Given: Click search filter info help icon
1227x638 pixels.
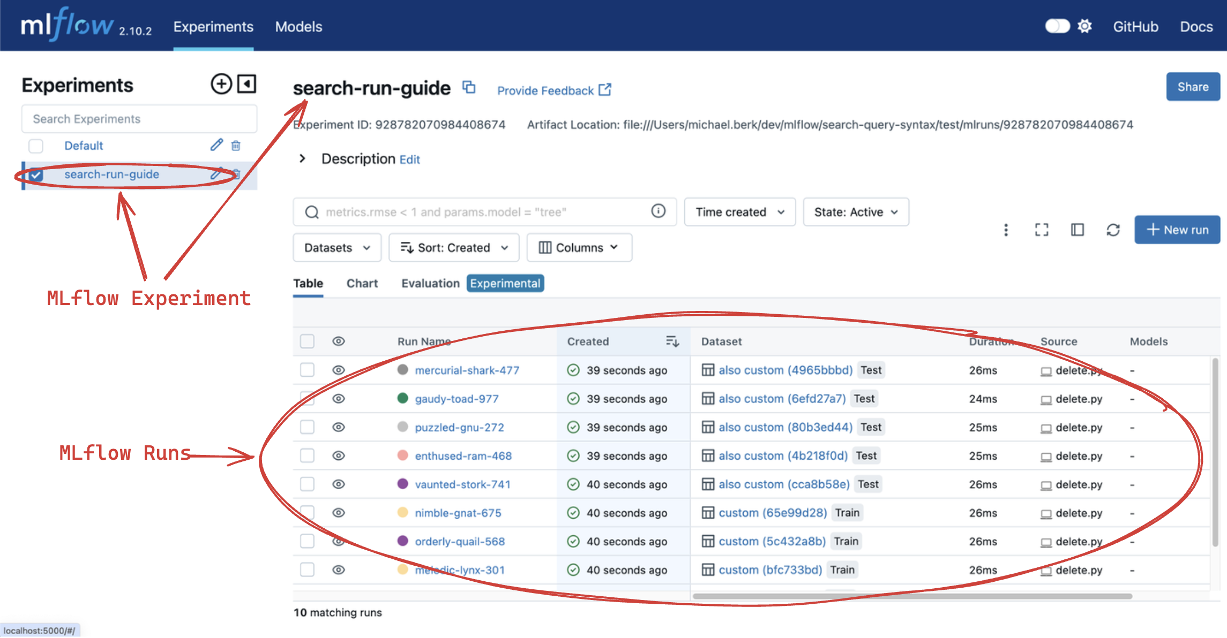Looking at the screenshot, I should [658, 211].
